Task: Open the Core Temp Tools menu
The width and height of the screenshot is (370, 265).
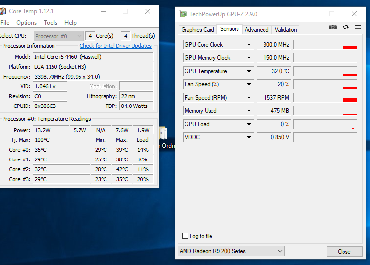Action: coord(51,23)
